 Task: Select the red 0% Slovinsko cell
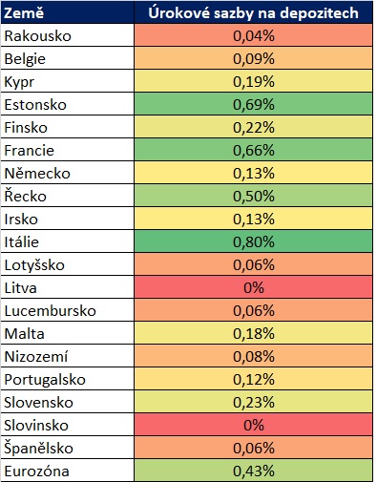coord(253,425)
